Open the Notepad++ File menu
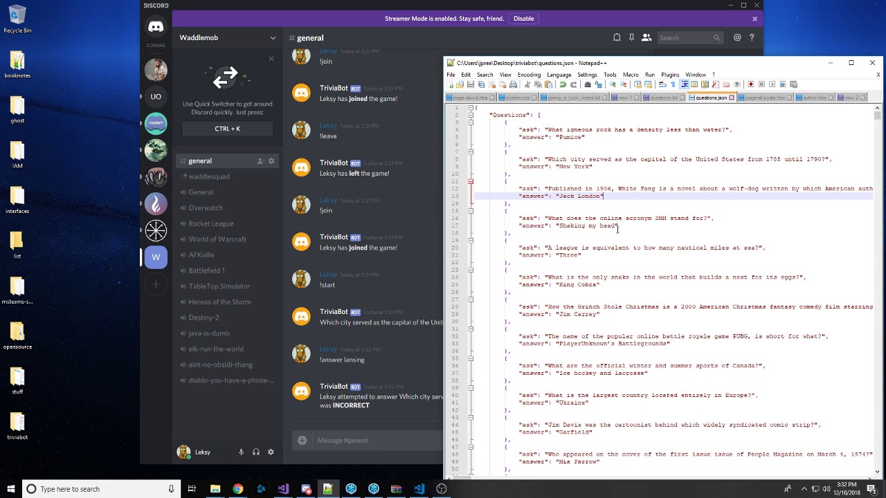 (x=451, y=75)
